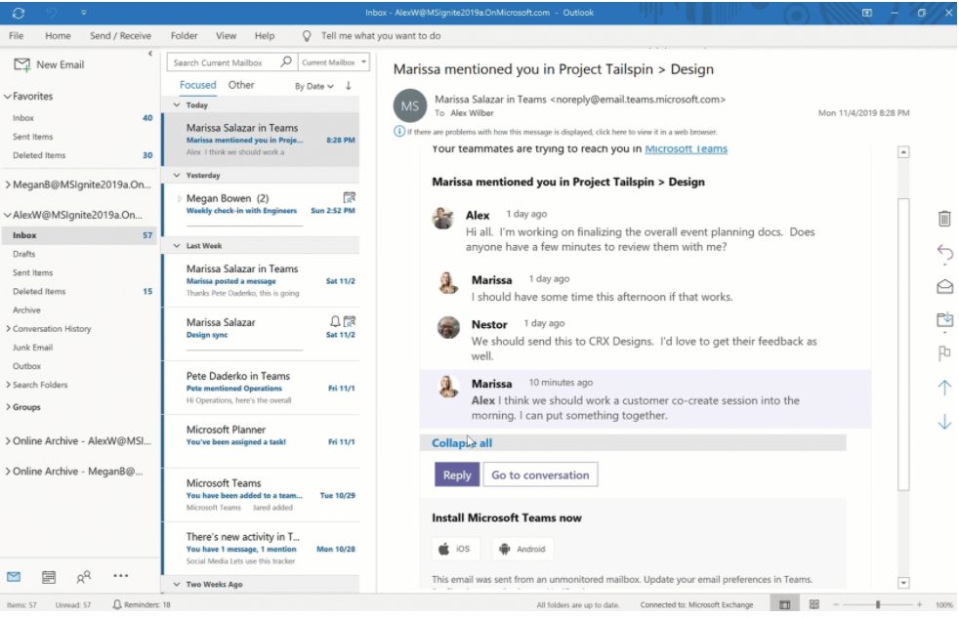The image size is (959, 618).
Task: Collapse the Today message group
Action: [x=177, y=104]
